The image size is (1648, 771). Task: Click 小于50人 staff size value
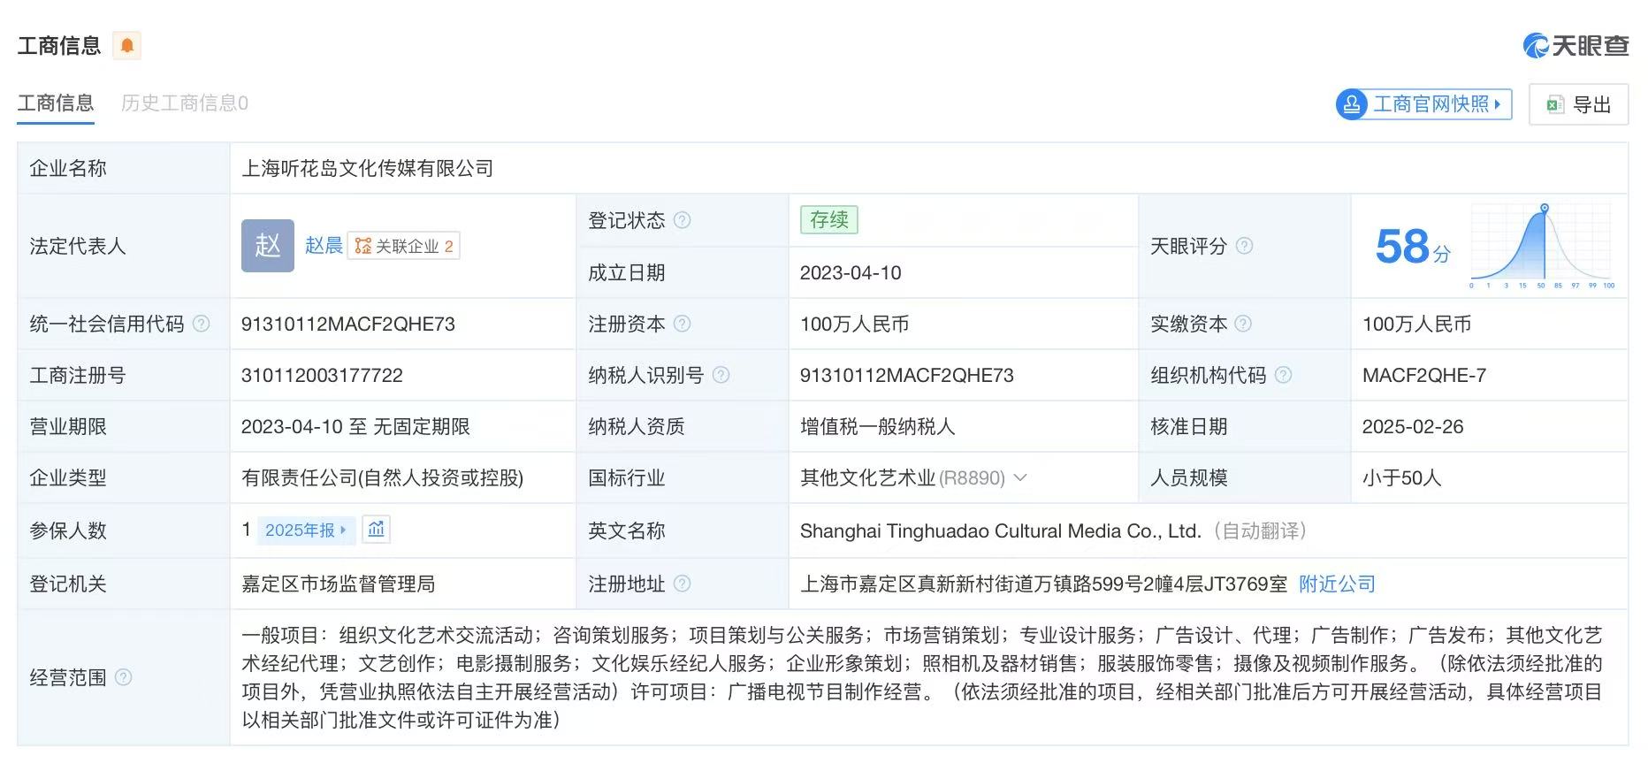click(1402, 477)
